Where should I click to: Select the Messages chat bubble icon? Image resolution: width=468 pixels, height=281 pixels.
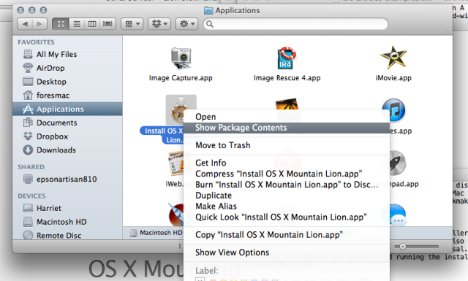click(398, 215)
